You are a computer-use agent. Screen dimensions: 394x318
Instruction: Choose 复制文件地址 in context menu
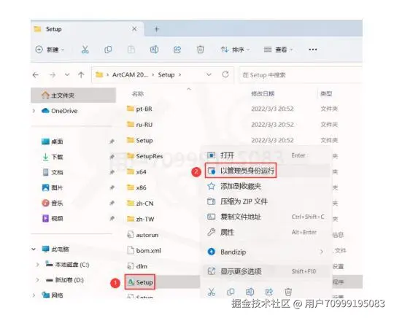(267, 217)
